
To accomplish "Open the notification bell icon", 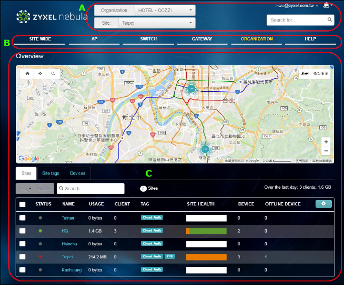I will click(326, 5).
